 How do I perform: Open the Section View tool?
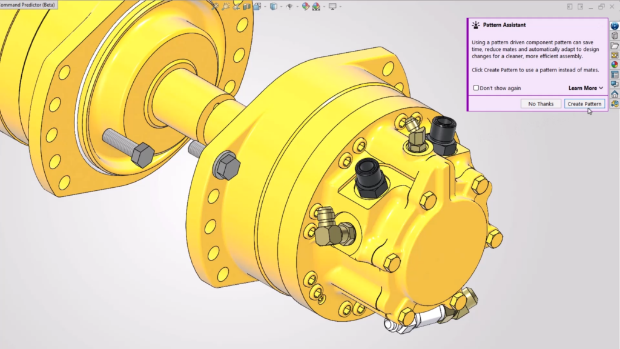coord(246,6)
